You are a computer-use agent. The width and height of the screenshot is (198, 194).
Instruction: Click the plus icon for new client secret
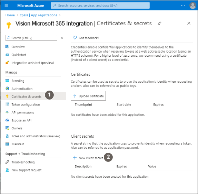tap(75, 158)
